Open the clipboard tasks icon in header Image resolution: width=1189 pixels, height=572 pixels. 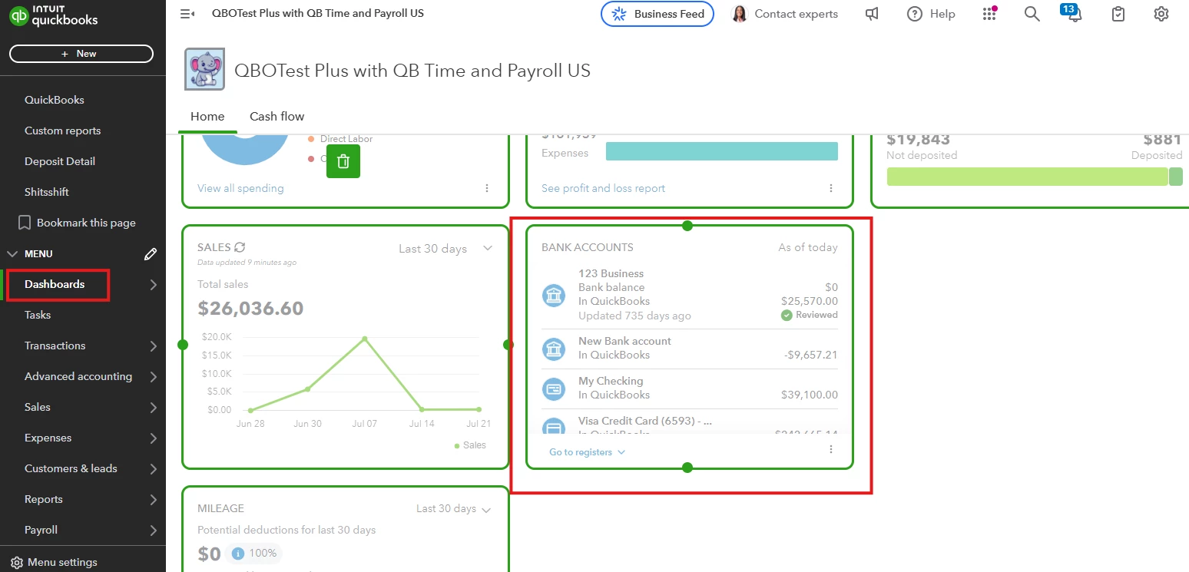point(1118,14)
